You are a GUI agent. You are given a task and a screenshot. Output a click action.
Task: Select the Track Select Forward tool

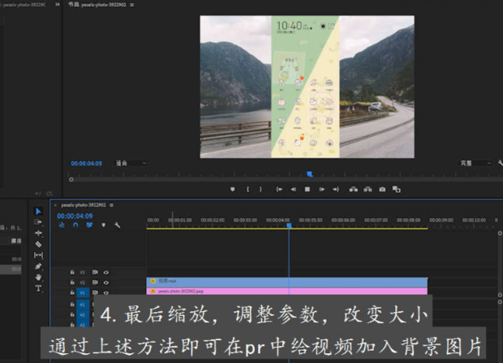(38, 222)
